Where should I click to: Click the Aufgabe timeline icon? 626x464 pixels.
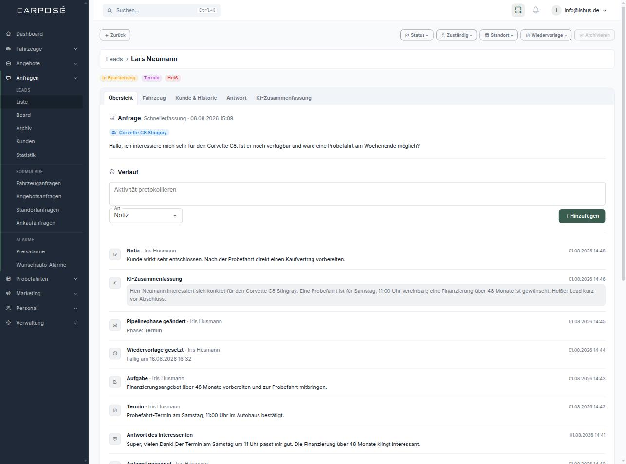pyautogui.click(x=115, y=382)
